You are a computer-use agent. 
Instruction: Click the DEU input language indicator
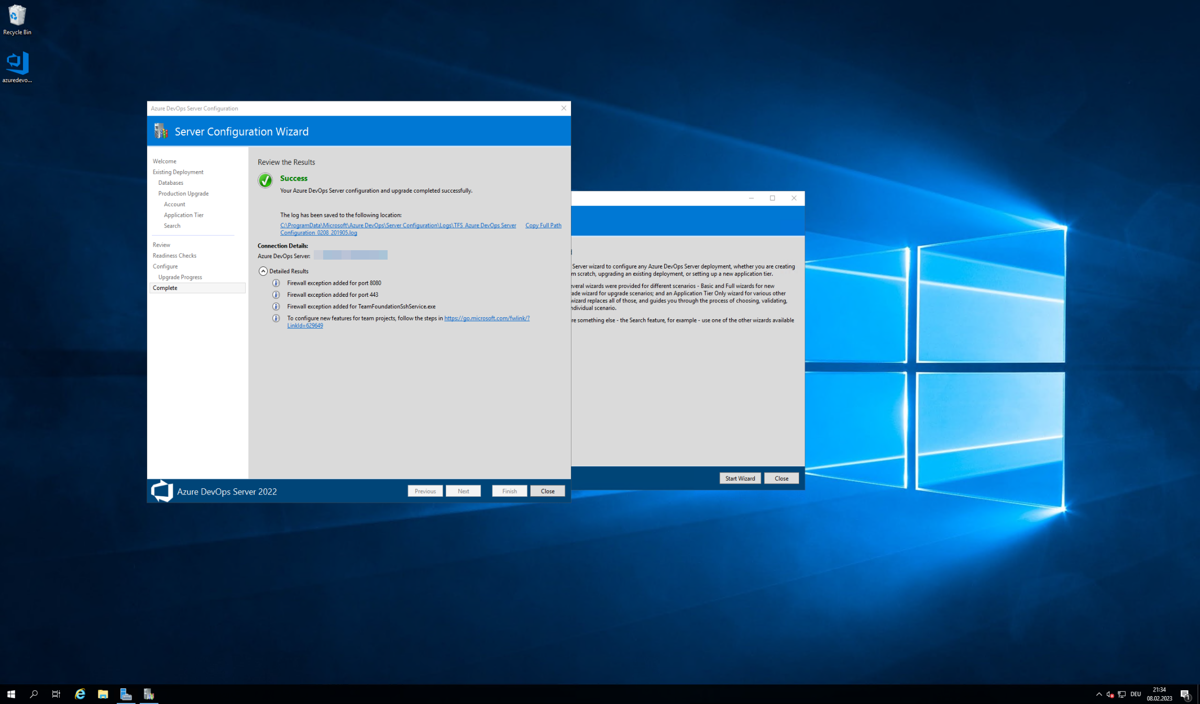pos(1136,694)
